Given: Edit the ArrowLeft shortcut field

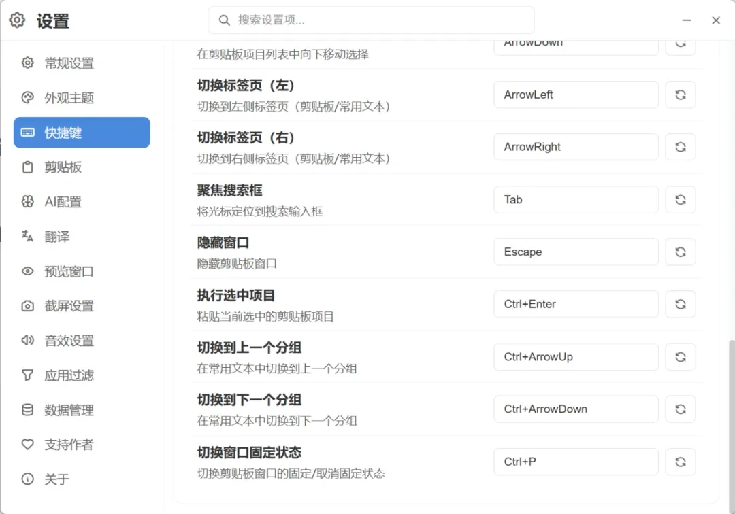Looking at the screenshot, I should pos(576,95).
